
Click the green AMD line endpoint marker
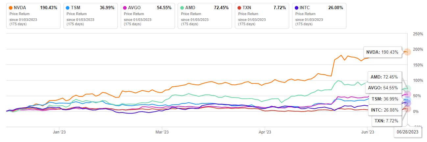coord(407,89)
